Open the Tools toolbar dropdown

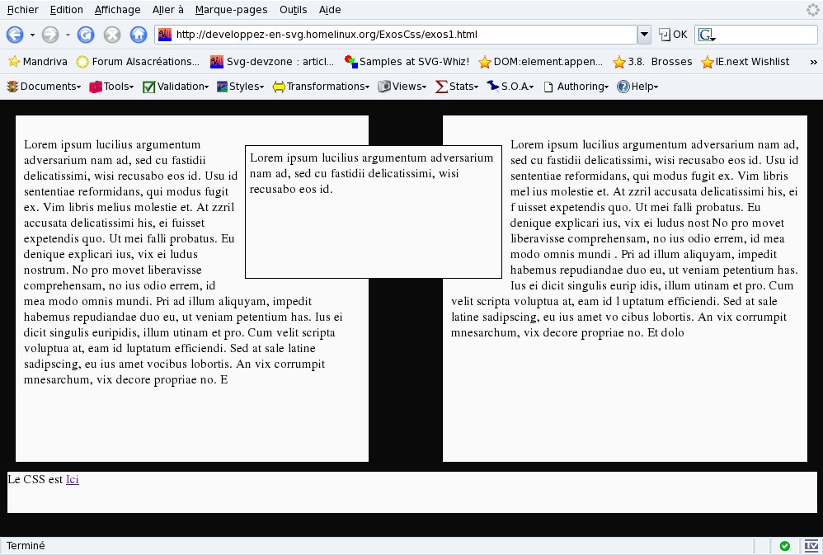[x=132, y=87]
